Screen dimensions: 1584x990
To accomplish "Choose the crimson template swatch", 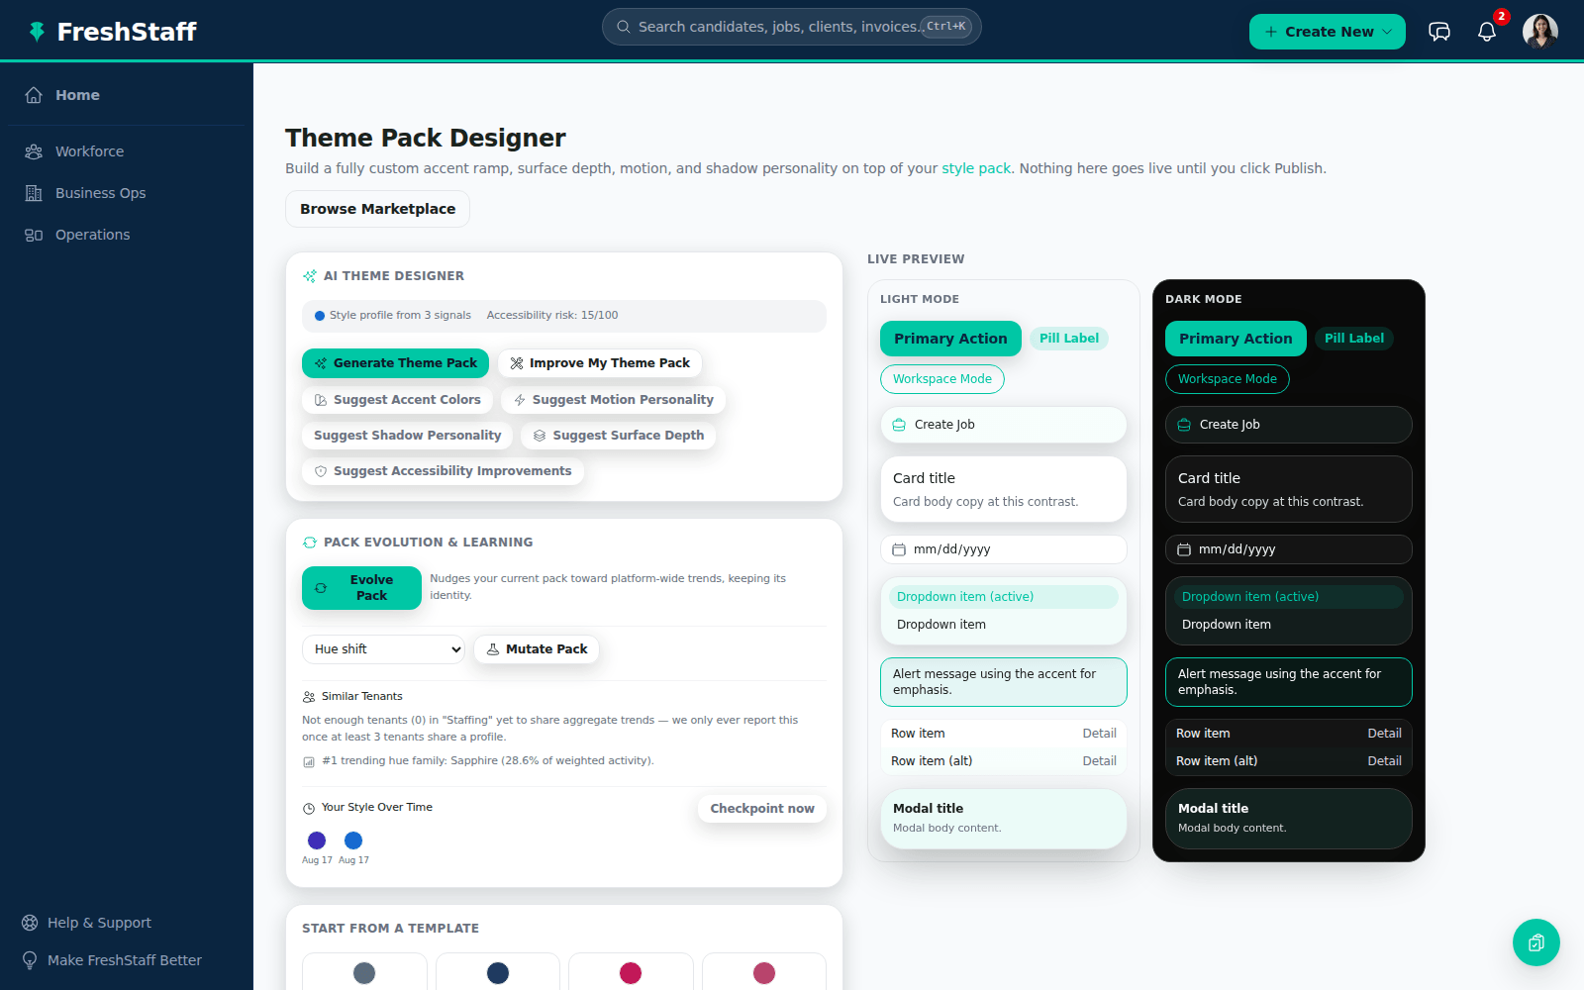I will pos(631,973).
